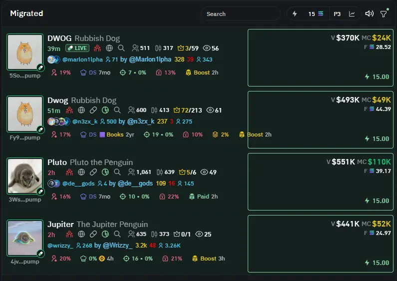Click the crown 72/213 pro traders stat
Image resolution: width=397 pixels, height=281 pixels.
188,110
